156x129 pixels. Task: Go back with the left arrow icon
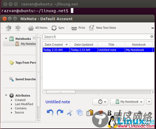[x=9, y=28]
